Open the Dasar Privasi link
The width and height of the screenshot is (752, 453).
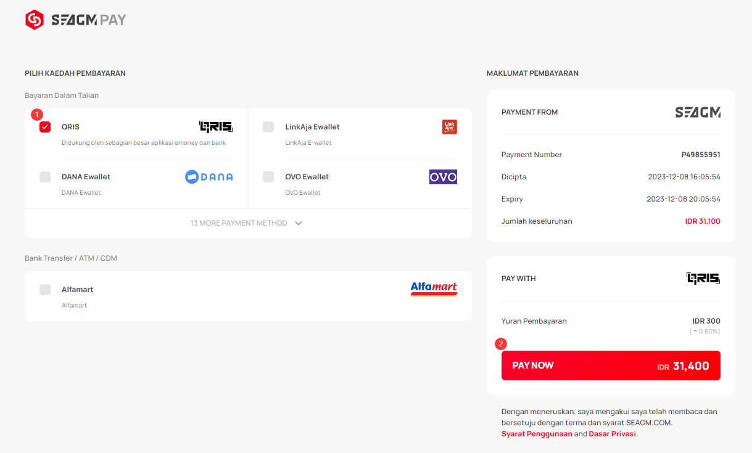(x=612, y=434)
